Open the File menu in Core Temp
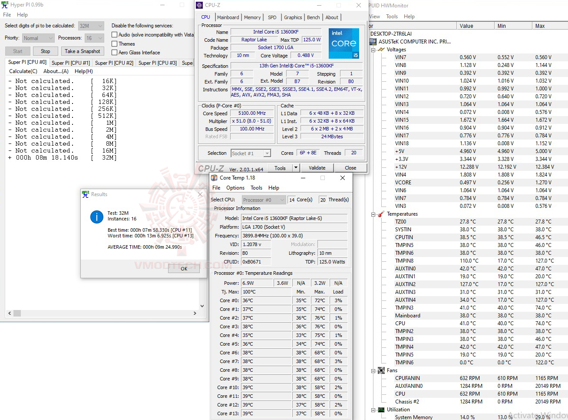 coord(216,188)
